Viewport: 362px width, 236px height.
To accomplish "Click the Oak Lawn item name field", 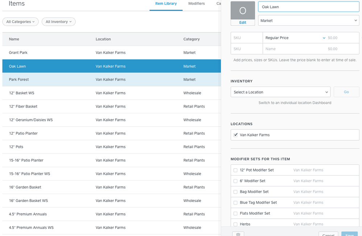I will coord(308,7).
